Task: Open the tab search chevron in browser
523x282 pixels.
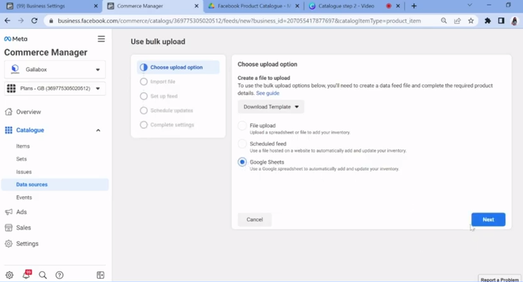Action: [469, 5]
